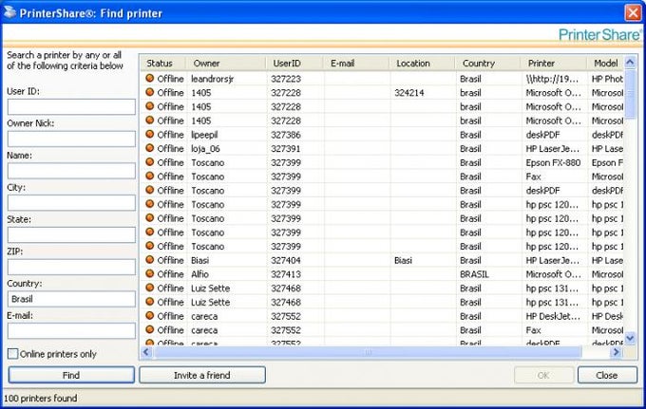Click the horizontal scrollbar thumb
Image resolution: width=646 pixels, height=409 pixels.
(x=368, y=352)
